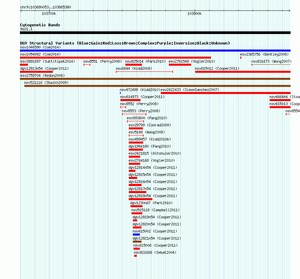Click the chr9:103680053..103865380 coordinates
The image size is (300, 279).
pos(46,7)
